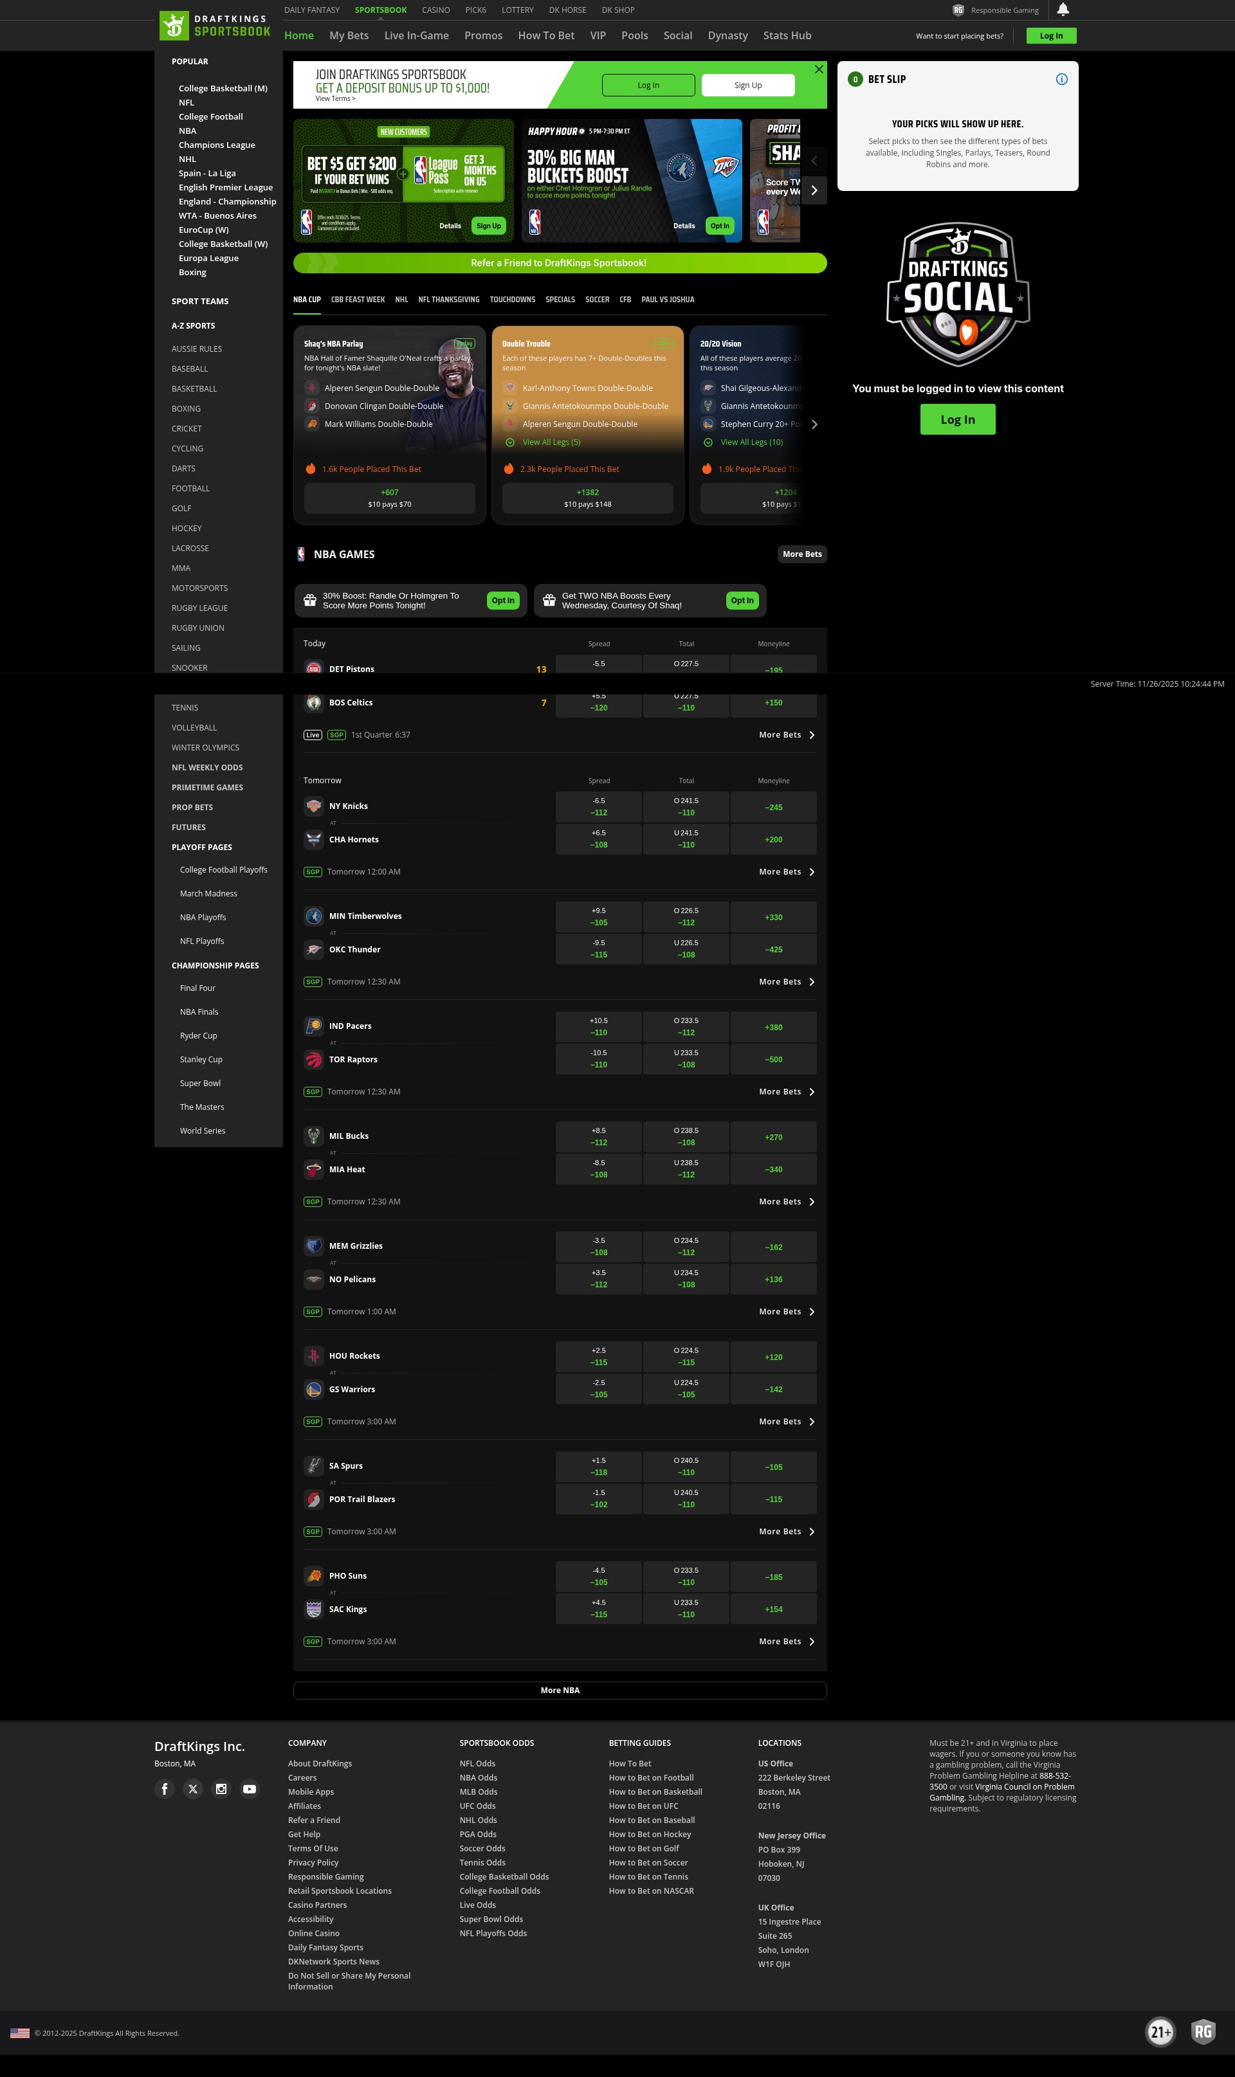Click More NBA button
The height and width of the screenshot is (2077, 1235).
(559, 1690)
